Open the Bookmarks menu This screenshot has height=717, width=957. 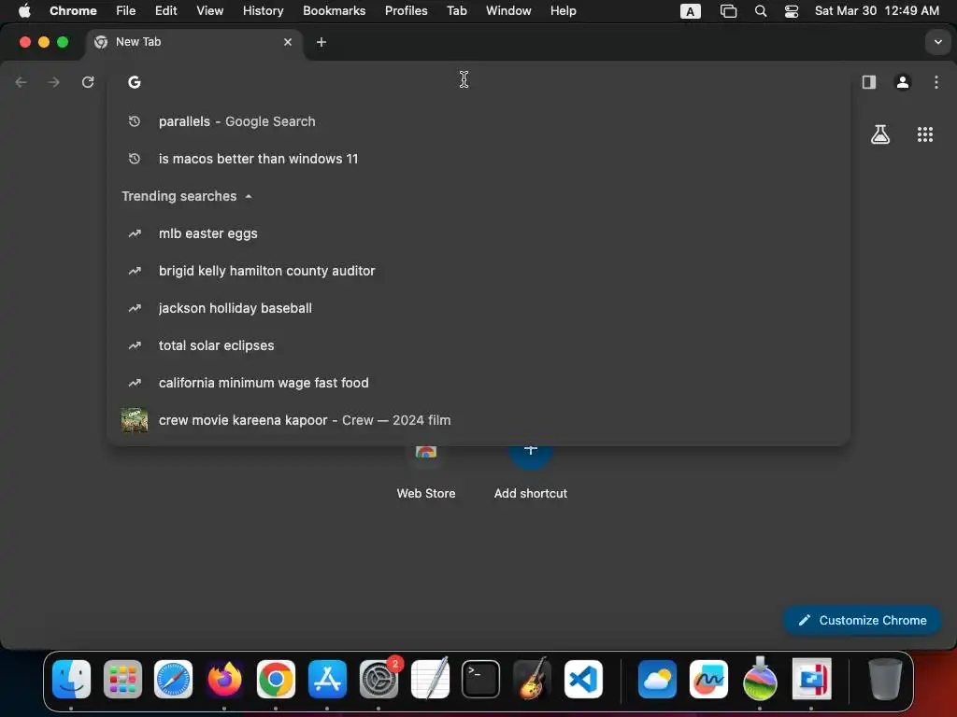tap(334, 10)
